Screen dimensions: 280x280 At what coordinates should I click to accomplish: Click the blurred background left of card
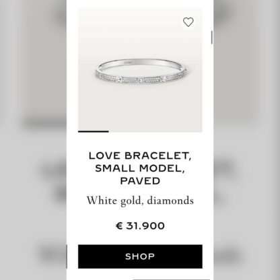[x=33, y=140]
